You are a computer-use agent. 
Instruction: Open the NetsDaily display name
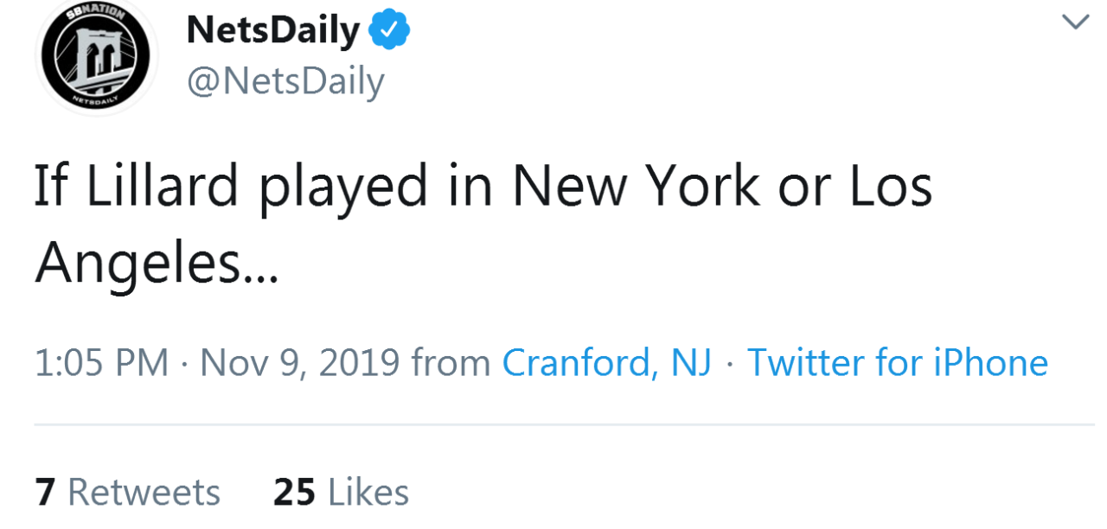[x=273, y=31]
